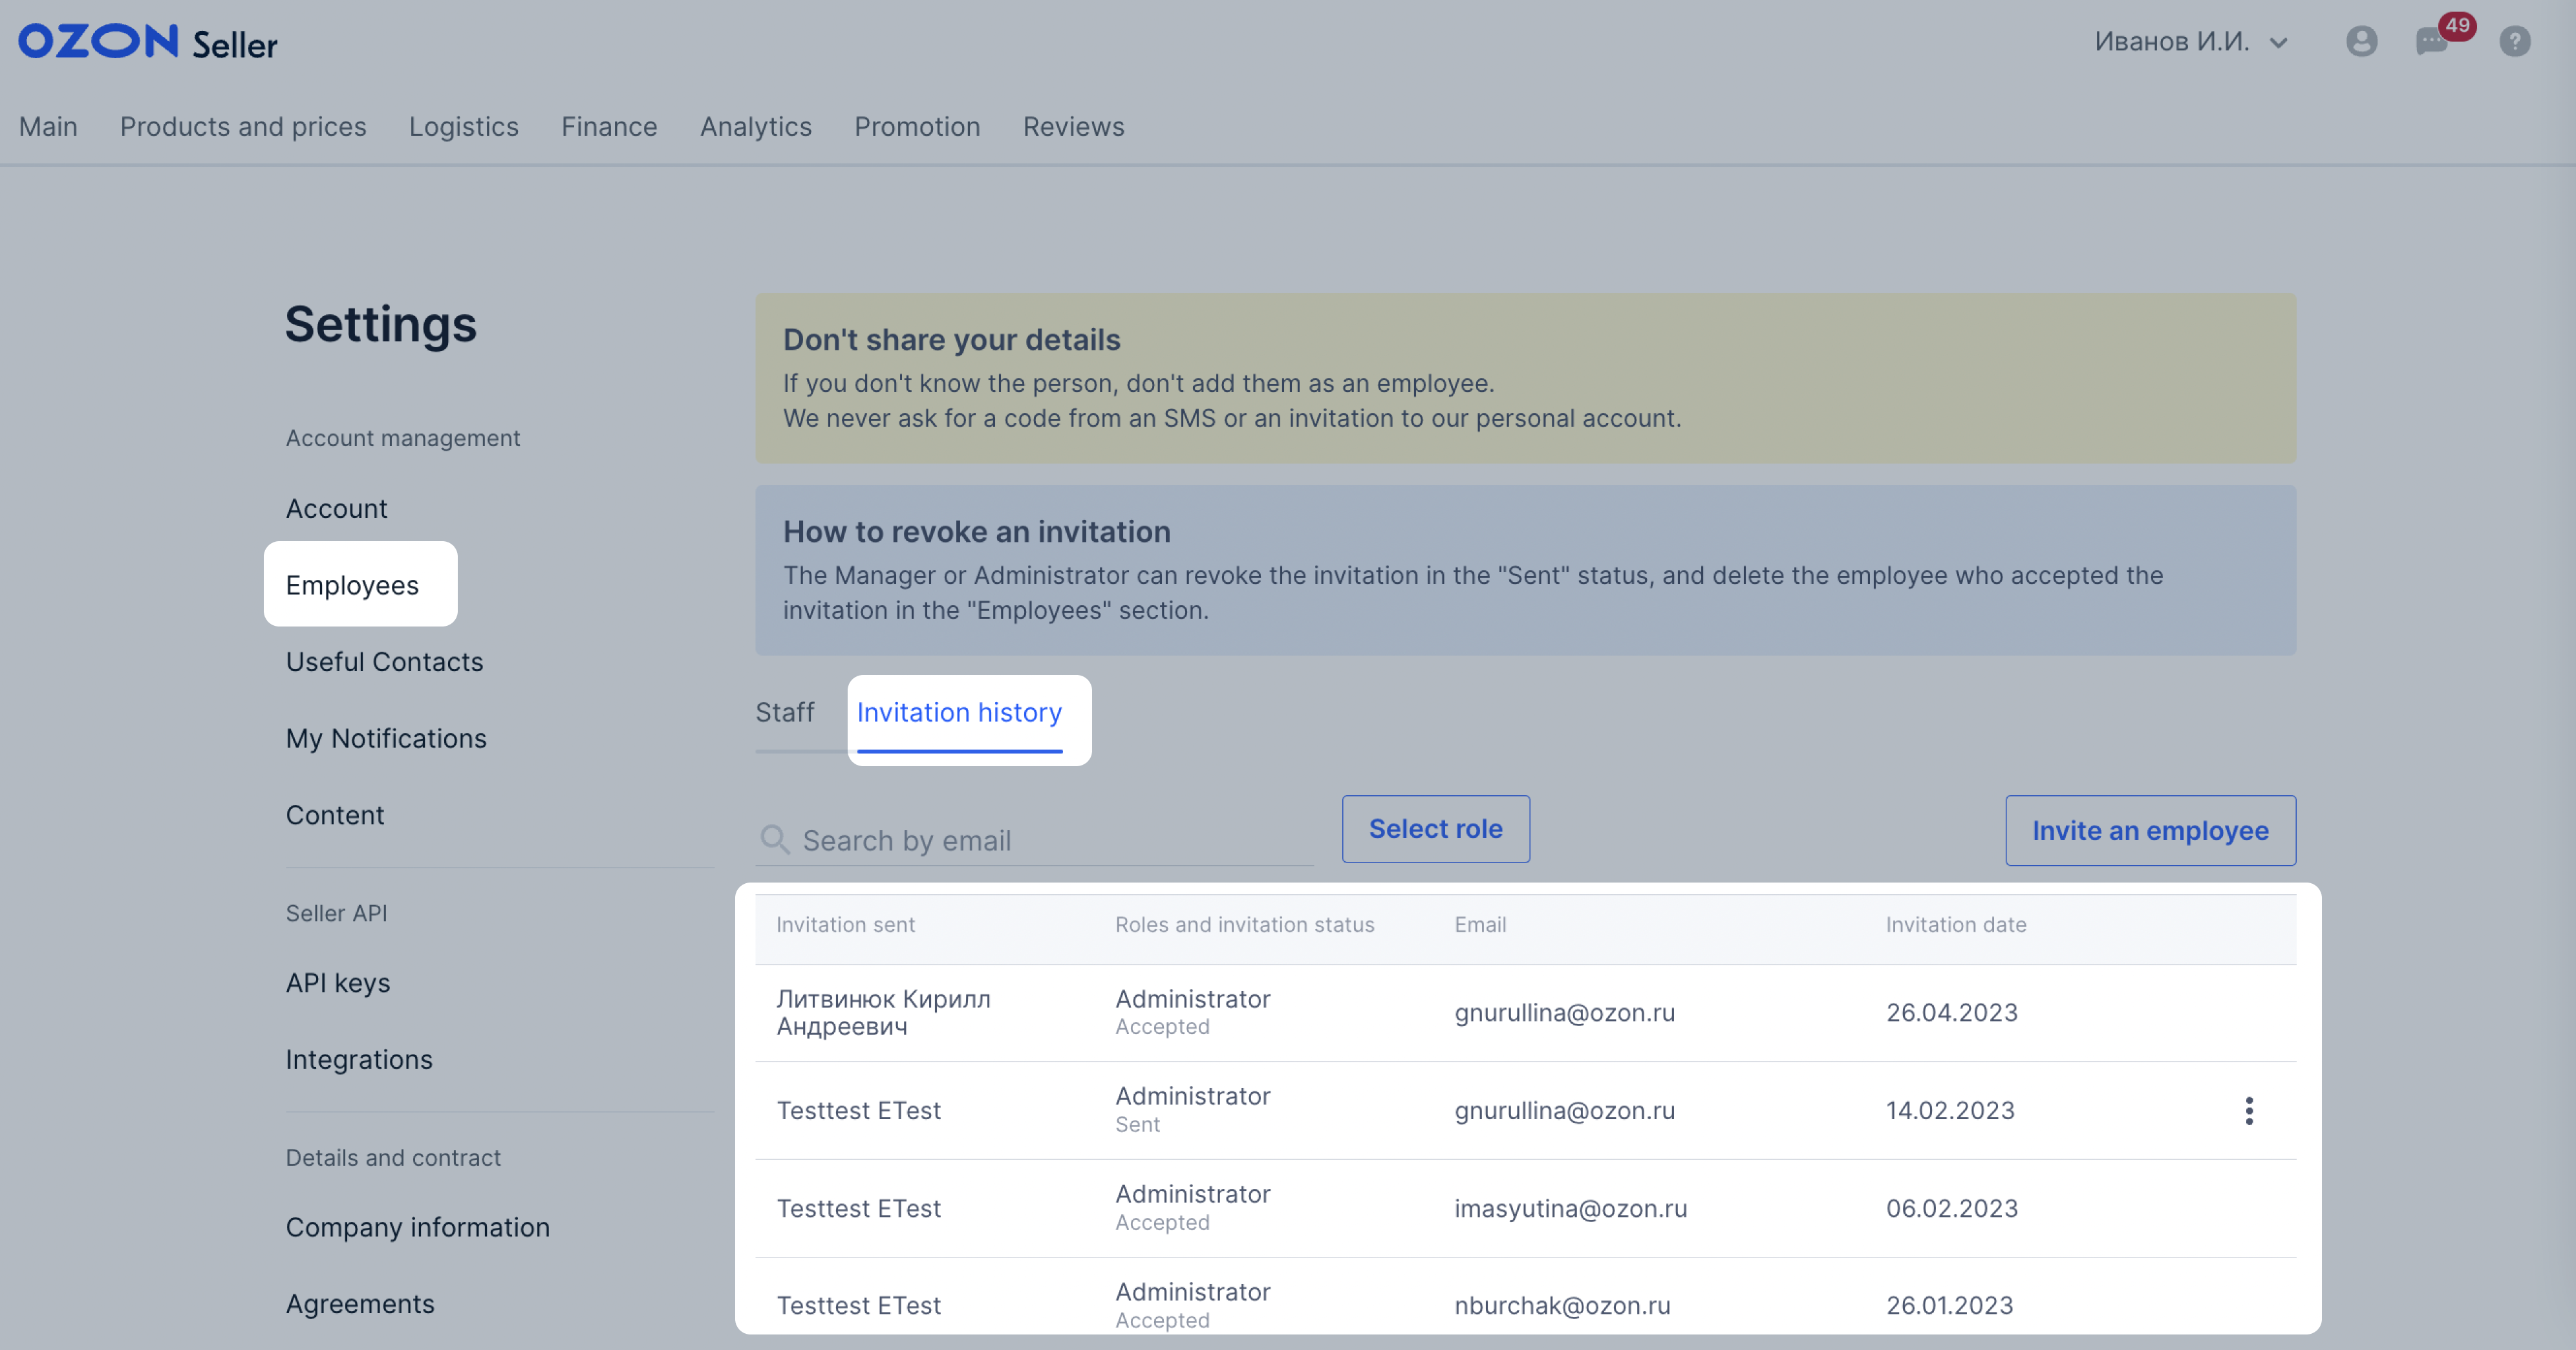The image size is (2576, 1350).
Task: Open Products and prices menu
Action: coord(243,127)
